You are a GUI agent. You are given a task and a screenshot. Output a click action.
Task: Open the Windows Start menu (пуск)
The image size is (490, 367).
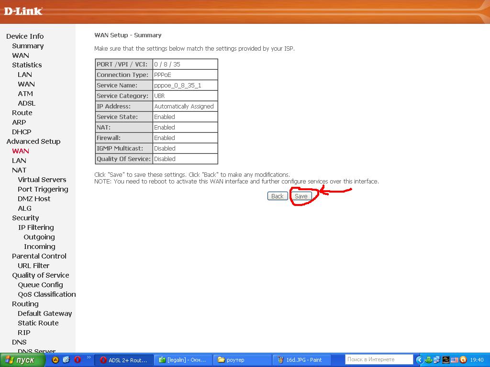[x=22, y=360]
